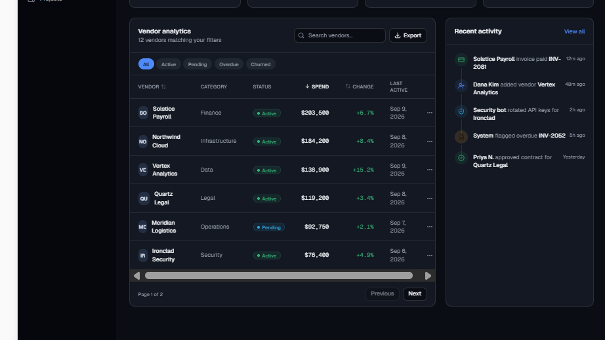Open row actions menu for Meridian Logistics
This screenshot has height=340, width=605.
tap(429, 227)
